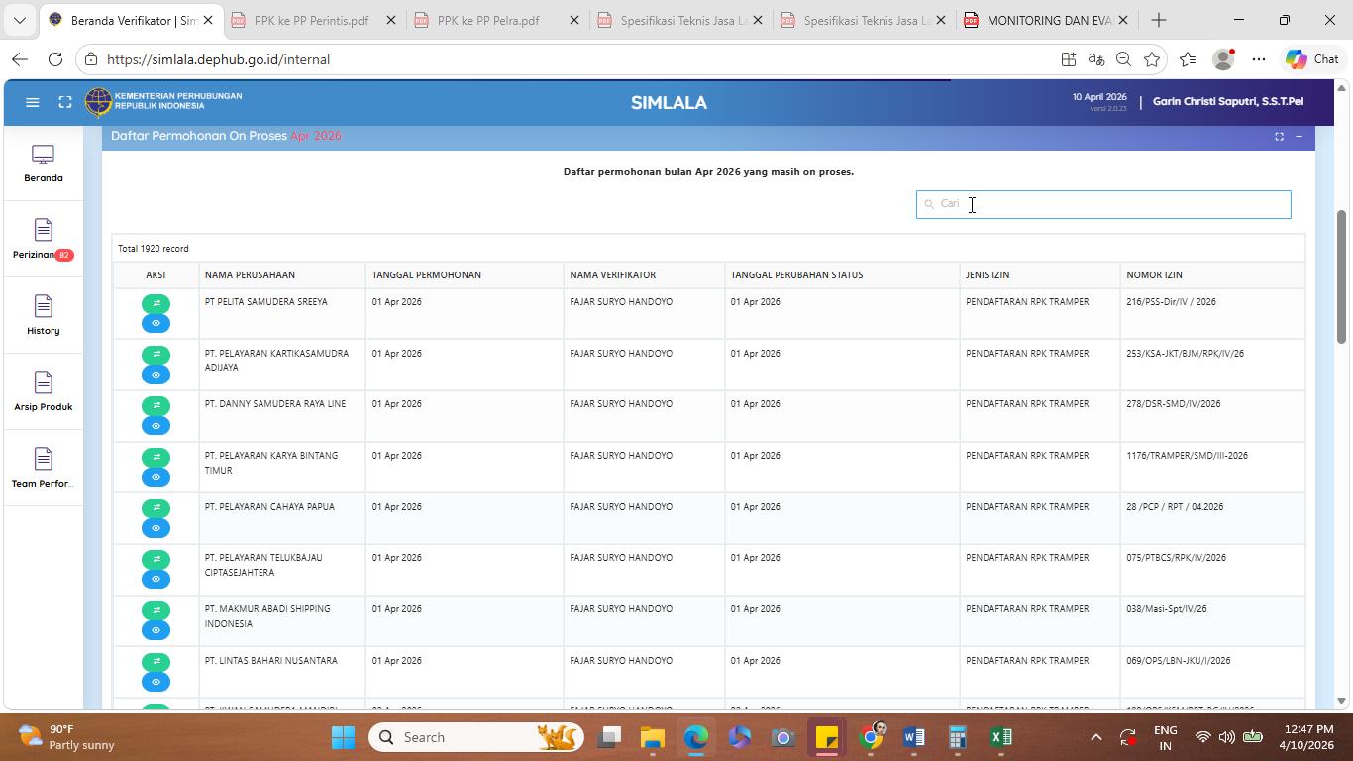The image size is (1353, 761).
Task: View eye button for PELAYARAN KARYA BINTANG TIMUR
Action: tap(156, 477)
